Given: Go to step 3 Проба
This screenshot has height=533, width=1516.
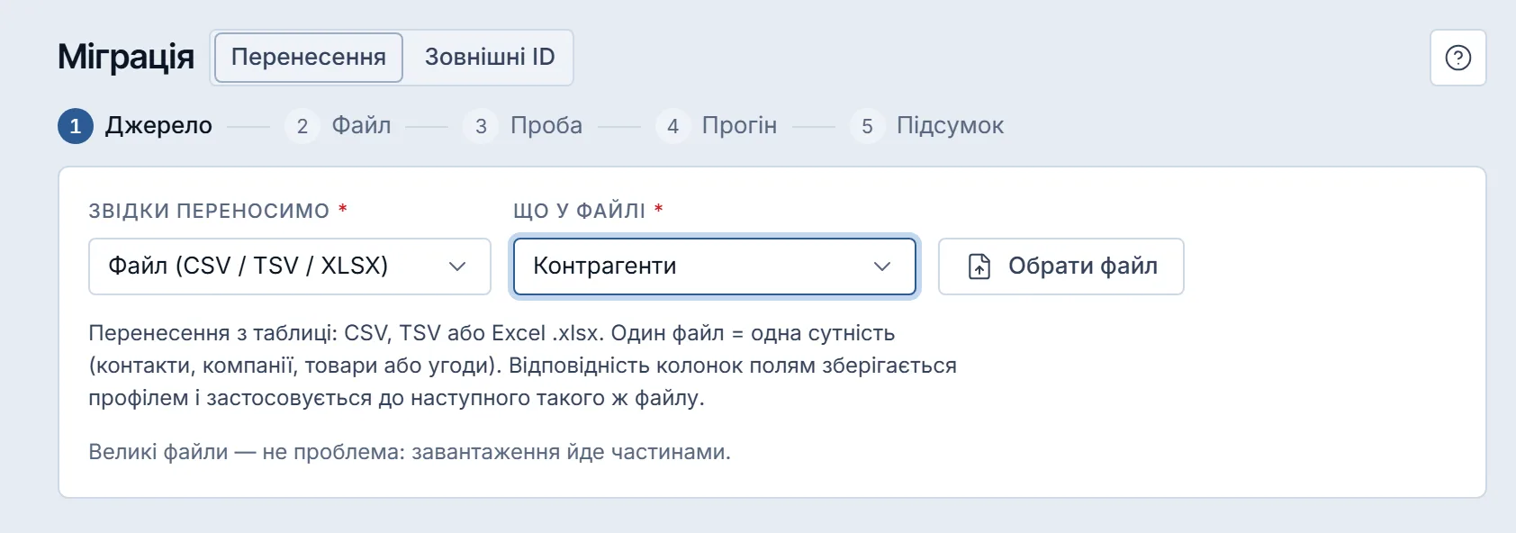Looking at the screenshot, I should point(523,126).
